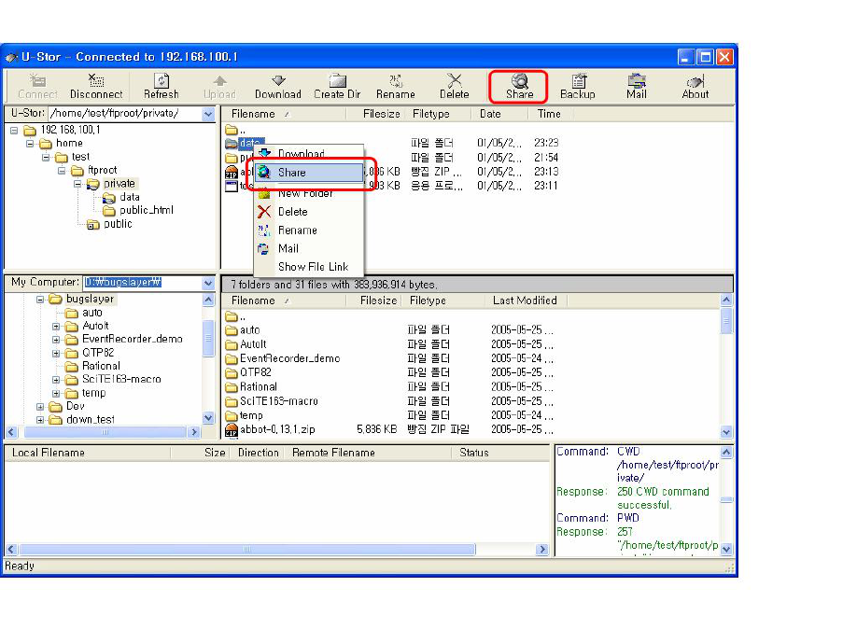Open the Backup tool in toolbar

[578, 86]
